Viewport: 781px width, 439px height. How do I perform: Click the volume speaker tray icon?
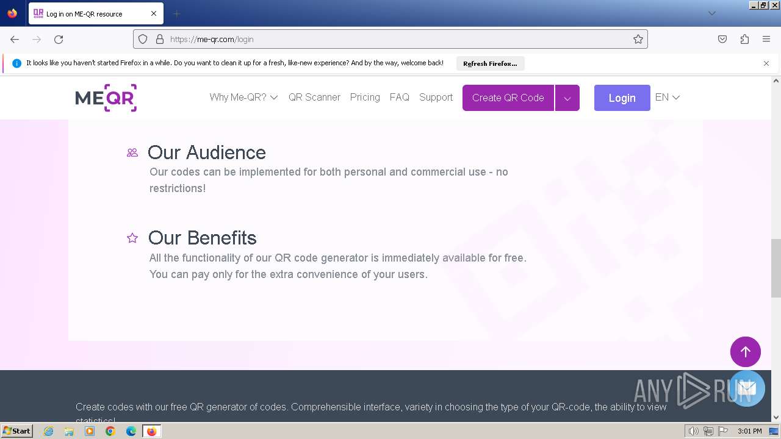pos(694,431)
